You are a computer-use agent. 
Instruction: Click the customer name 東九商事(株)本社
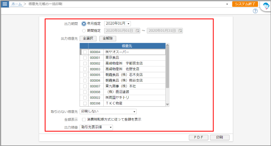click(121, 86)
